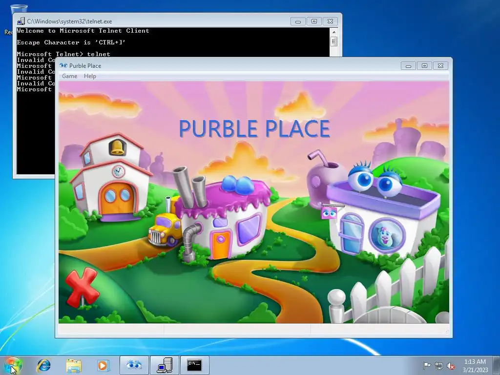
Task: Click the telnet window title bar icon
Action: pos(21,21)
